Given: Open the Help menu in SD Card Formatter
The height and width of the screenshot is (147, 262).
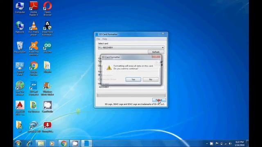Looking at the screenshot, I should pyautogui.click(x=105, y=39).
